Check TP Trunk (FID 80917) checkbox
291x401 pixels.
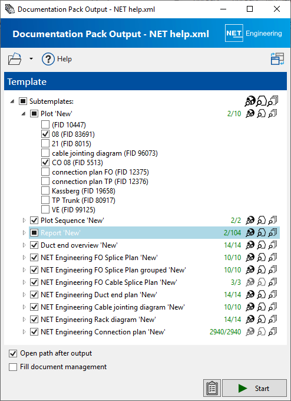(45, 200)
